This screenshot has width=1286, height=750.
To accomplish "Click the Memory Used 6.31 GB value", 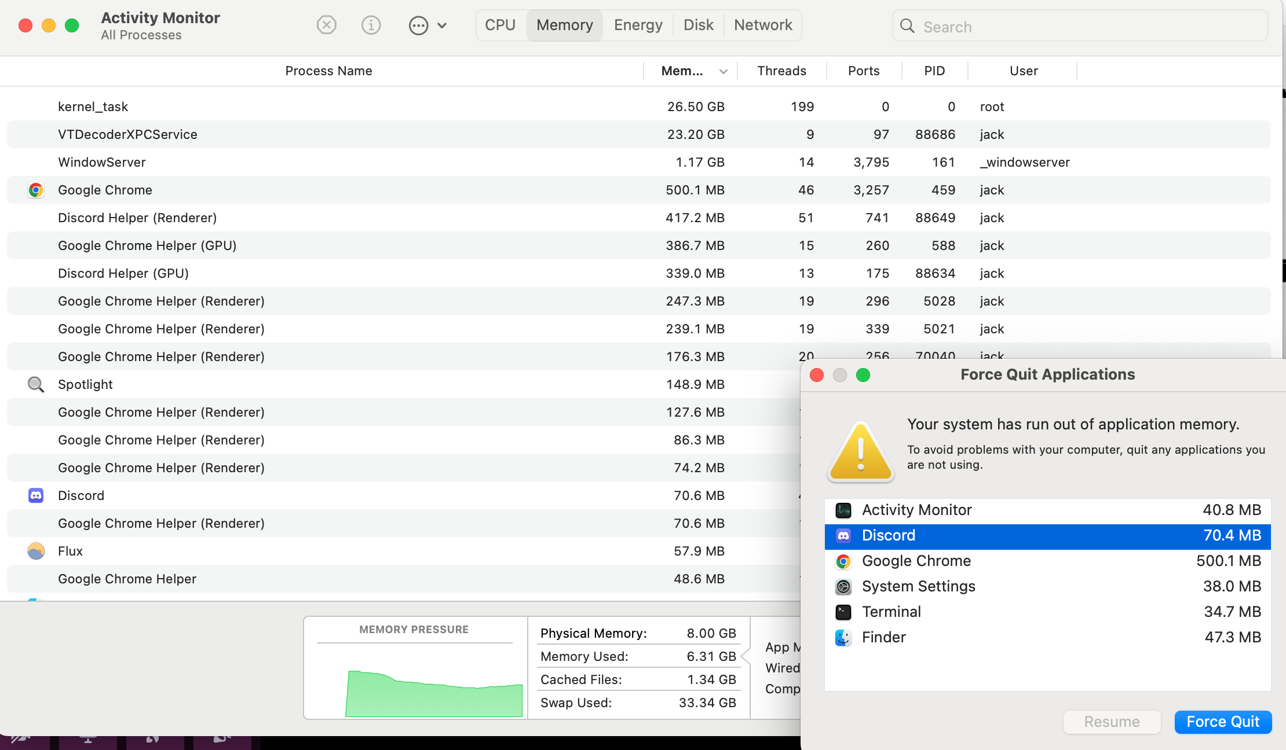I will [711, 656].
